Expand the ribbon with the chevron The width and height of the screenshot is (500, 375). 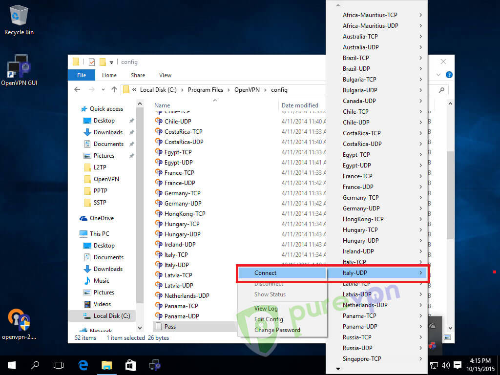438,75
